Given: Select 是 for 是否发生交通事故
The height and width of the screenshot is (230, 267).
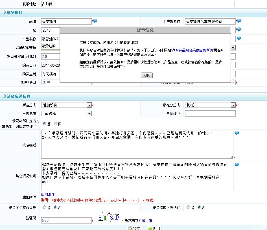Looking at the screenshot, I should click(x=44, y=207).
